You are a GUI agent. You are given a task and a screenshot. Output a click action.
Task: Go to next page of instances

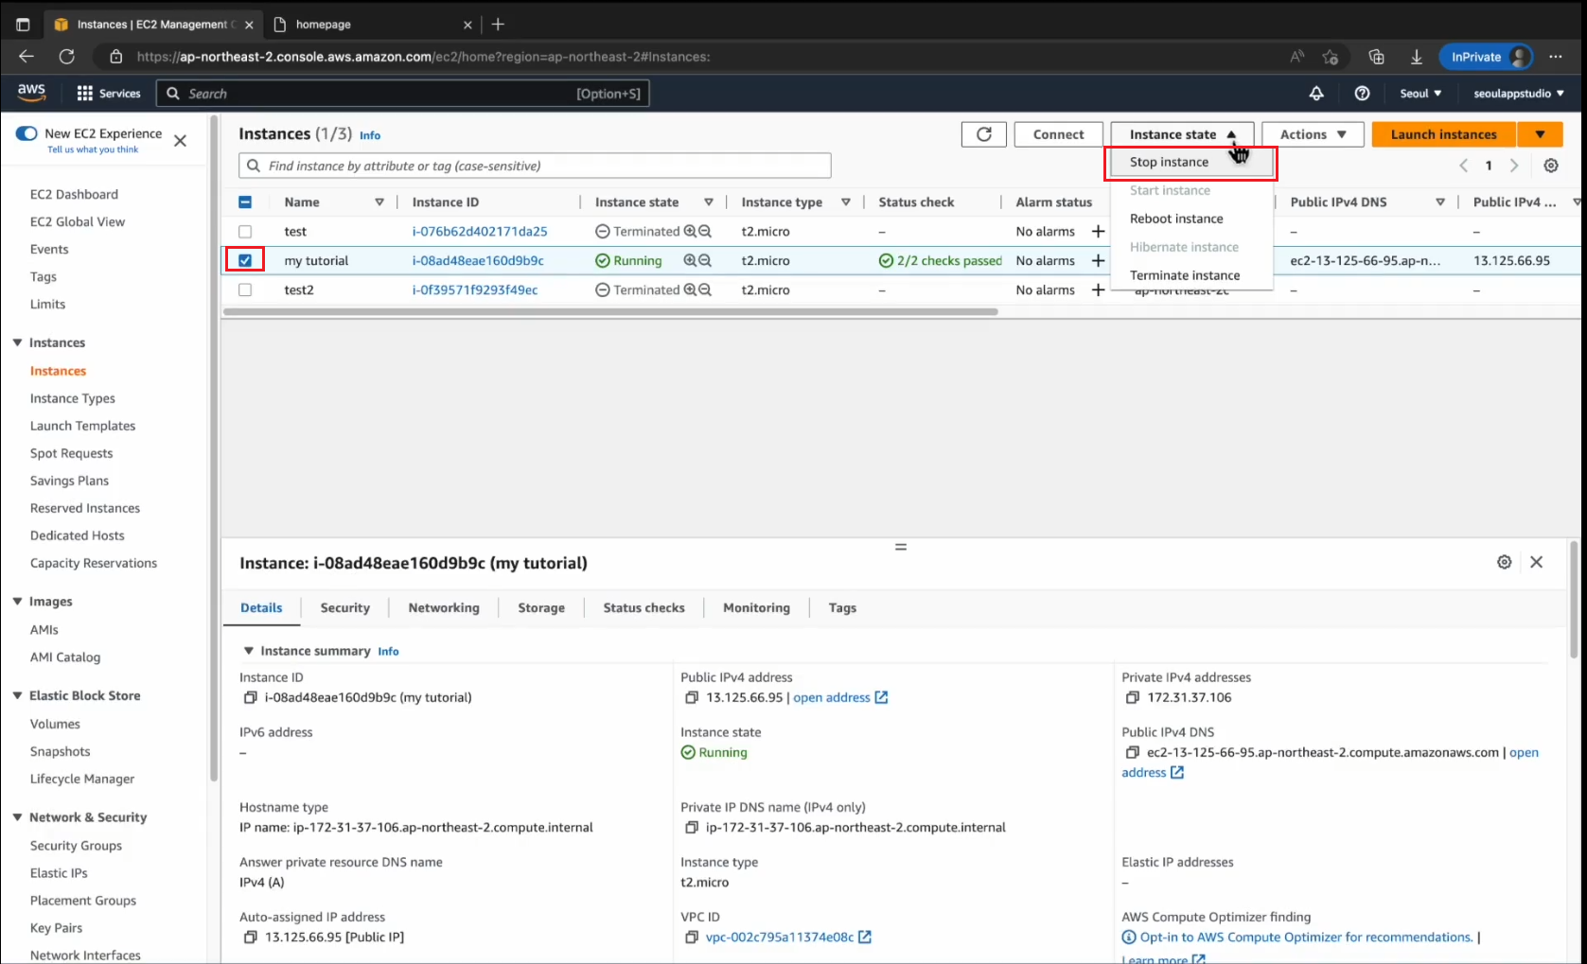click(1514, 166)
